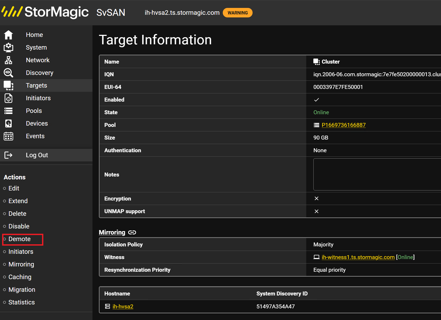Click the Edit action

[14, 188]
